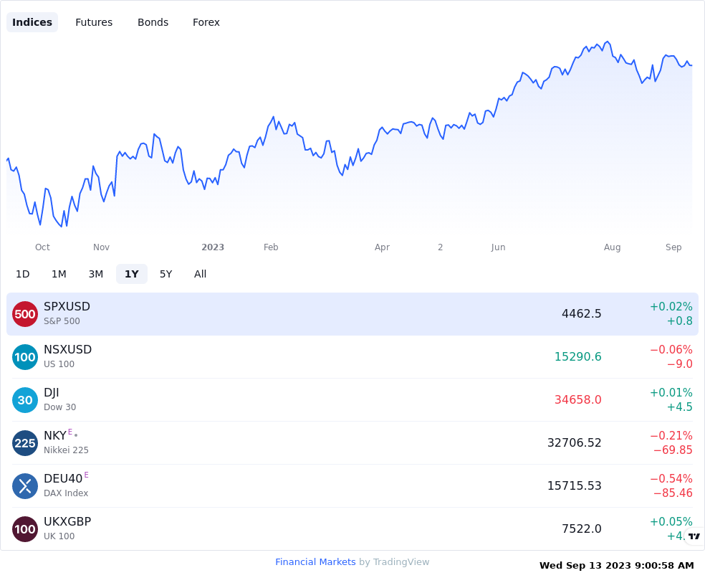Click the red S&P 500 logo icon
This screenshot has width=705, height=588.
click(25, 314)
